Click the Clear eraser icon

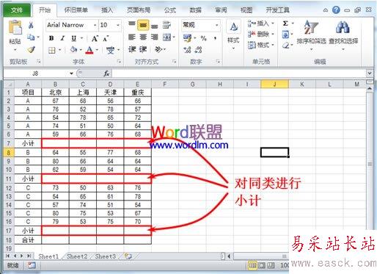pyautogui.click(x=285, y=46)
